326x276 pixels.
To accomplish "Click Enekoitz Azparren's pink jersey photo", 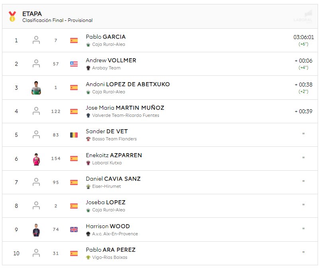I will (36, 159).
